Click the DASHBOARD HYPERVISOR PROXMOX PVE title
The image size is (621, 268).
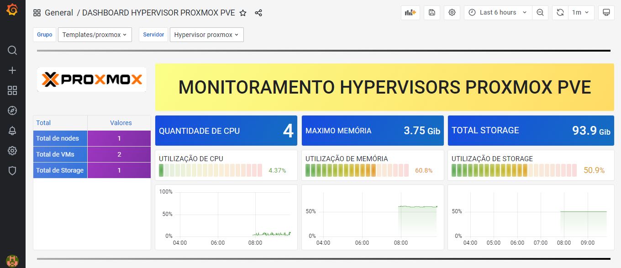[158, 13]
